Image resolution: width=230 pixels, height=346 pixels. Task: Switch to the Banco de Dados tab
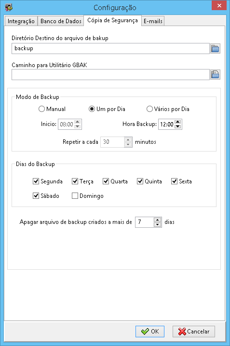pyautogui.click(x=61, y=21)
